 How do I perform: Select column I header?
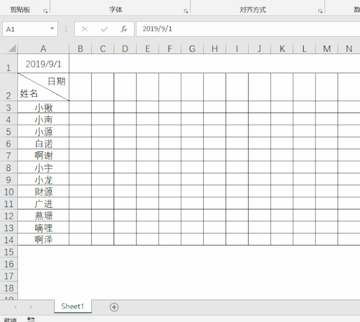[x=237, y=49]
